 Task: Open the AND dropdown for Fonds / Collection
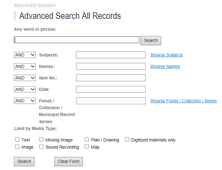coord(25,101)
